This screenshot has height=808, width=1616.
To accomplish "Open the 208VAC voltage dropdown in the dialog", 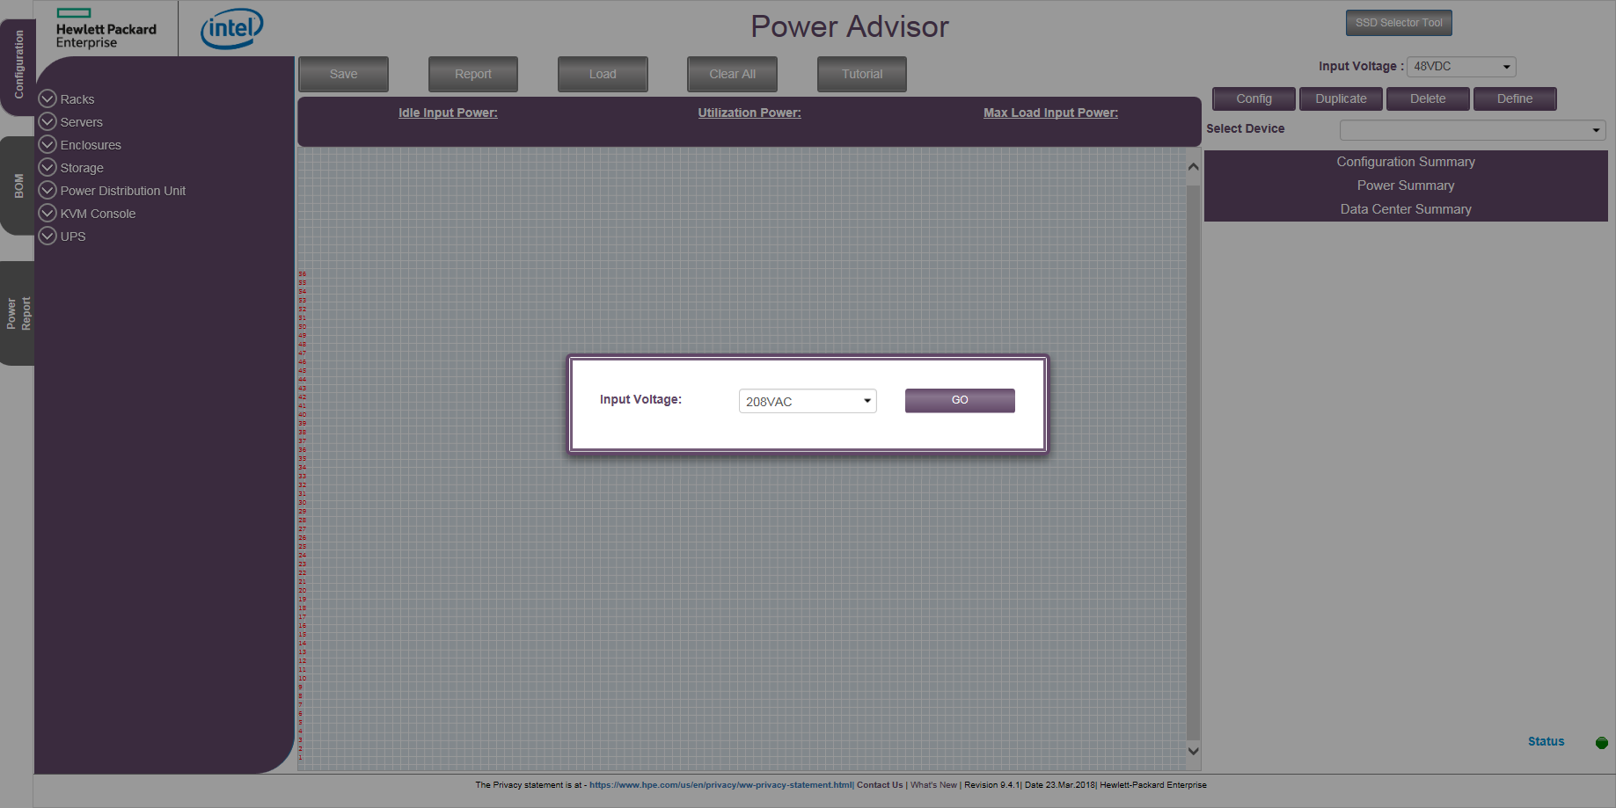I will (x=806, y=400).
